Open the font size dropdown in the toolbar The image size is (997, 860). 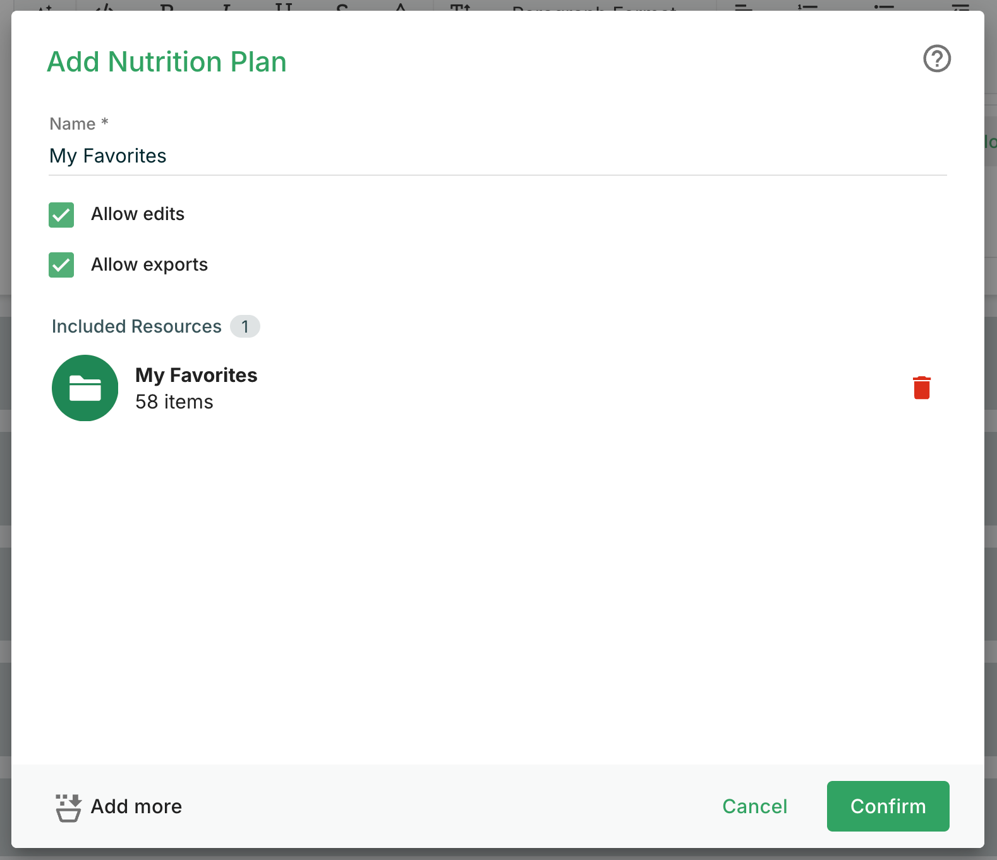[x=461, y=6]
